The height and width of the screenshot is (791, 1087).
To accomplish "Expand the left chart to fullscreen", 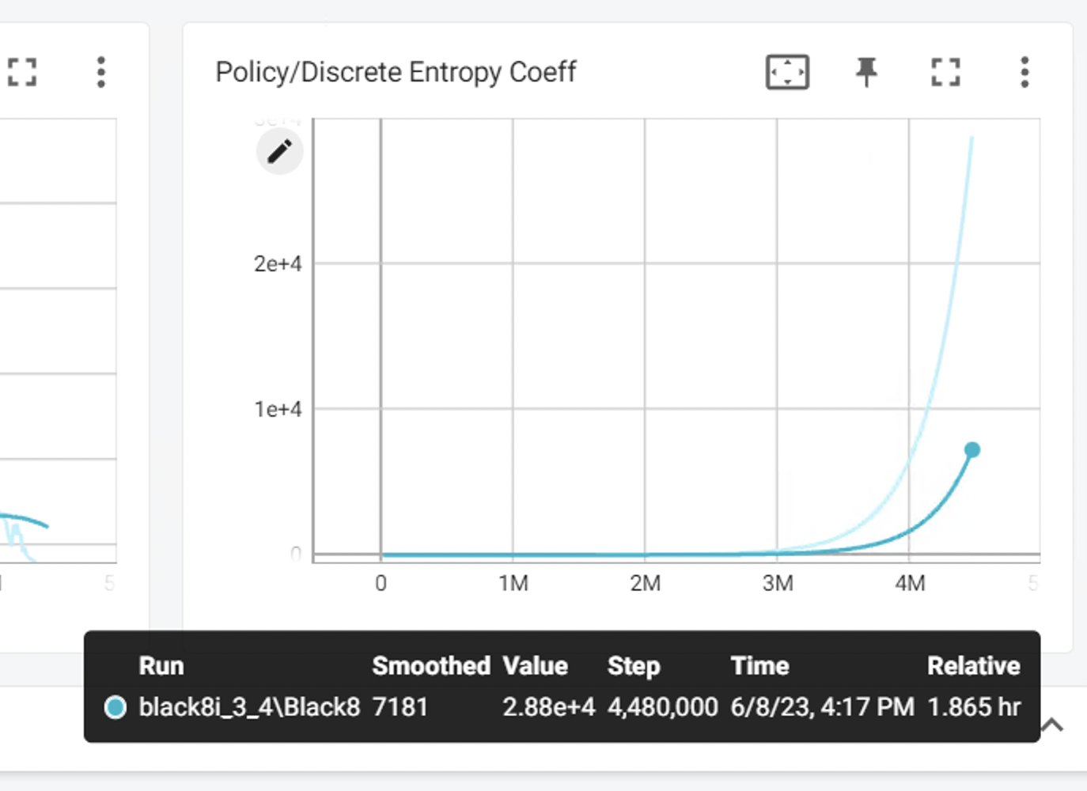I will 22,72.
